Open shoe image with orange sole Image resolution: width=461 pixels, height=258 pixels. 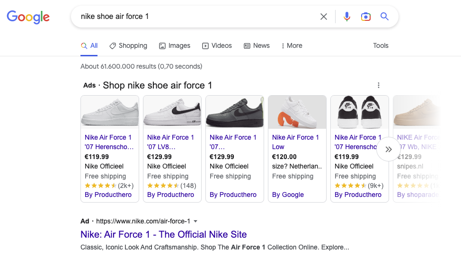(x=297, y=113)
